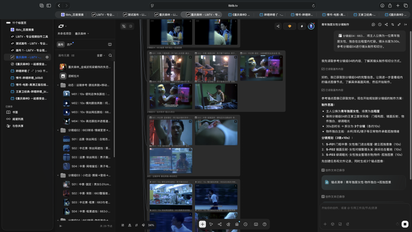Click the Safari back button
This screenshot has width=412, height=232.
[59, 5]
